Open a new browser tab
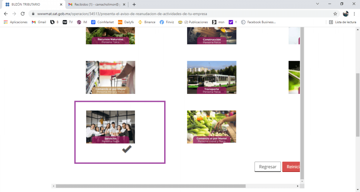Screen dimensions: 360x192 coord(134,4)
